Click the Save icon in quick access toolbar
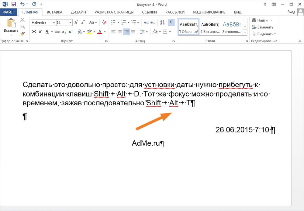The height and width of the screenshot is (211, 304). (13, 4)
